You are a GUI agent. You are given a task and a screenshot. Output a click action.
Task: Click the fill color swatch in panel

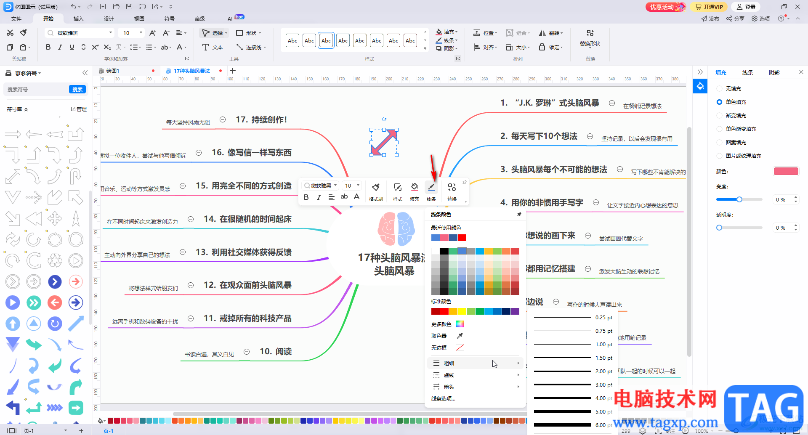tap(786, 171)
